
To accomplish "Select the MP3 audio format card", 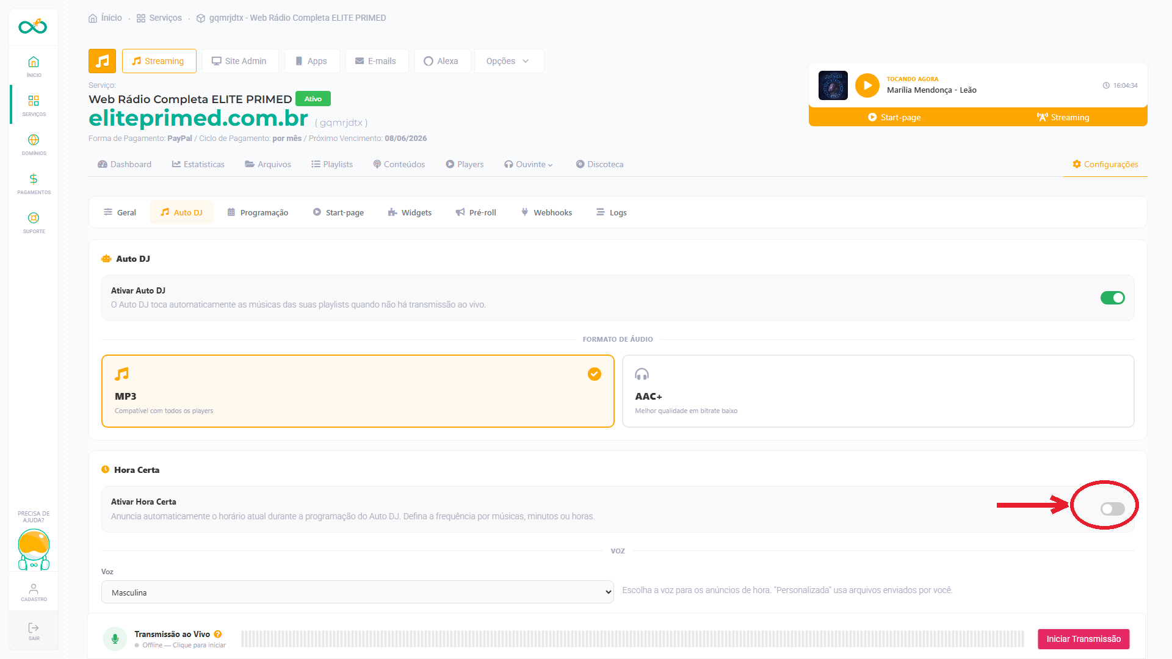I will [x=358, y=391].
